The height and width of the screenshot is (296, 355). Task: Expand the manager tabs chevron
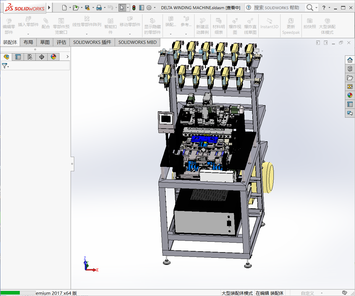pos(67,57)
